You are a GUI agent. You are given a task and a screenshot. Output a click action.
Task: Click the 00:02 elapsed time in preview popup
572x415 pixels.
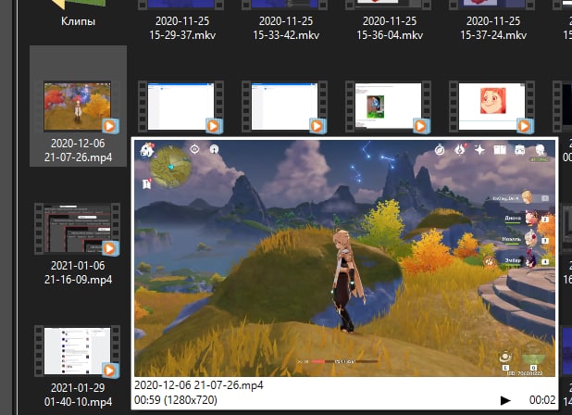click(x=542, y=400)
